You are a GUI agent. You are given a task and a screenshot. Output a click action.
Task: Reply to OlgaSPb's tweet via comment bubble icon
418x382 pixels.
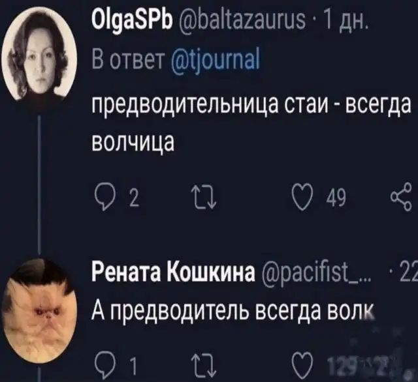tap(106, 199)
